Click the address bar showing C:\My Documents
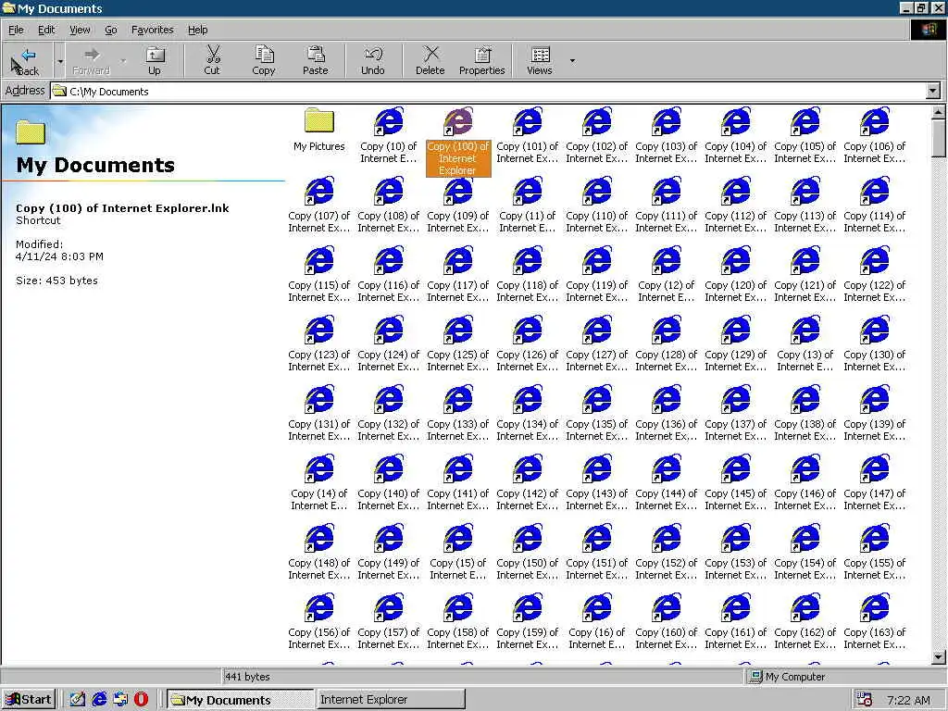Viewport: 948px width, 711px height. [489, 92]
